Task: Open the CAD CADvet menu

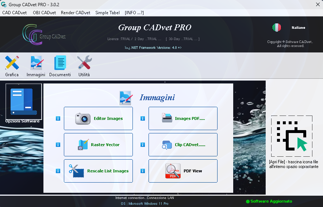Action: 15,13
